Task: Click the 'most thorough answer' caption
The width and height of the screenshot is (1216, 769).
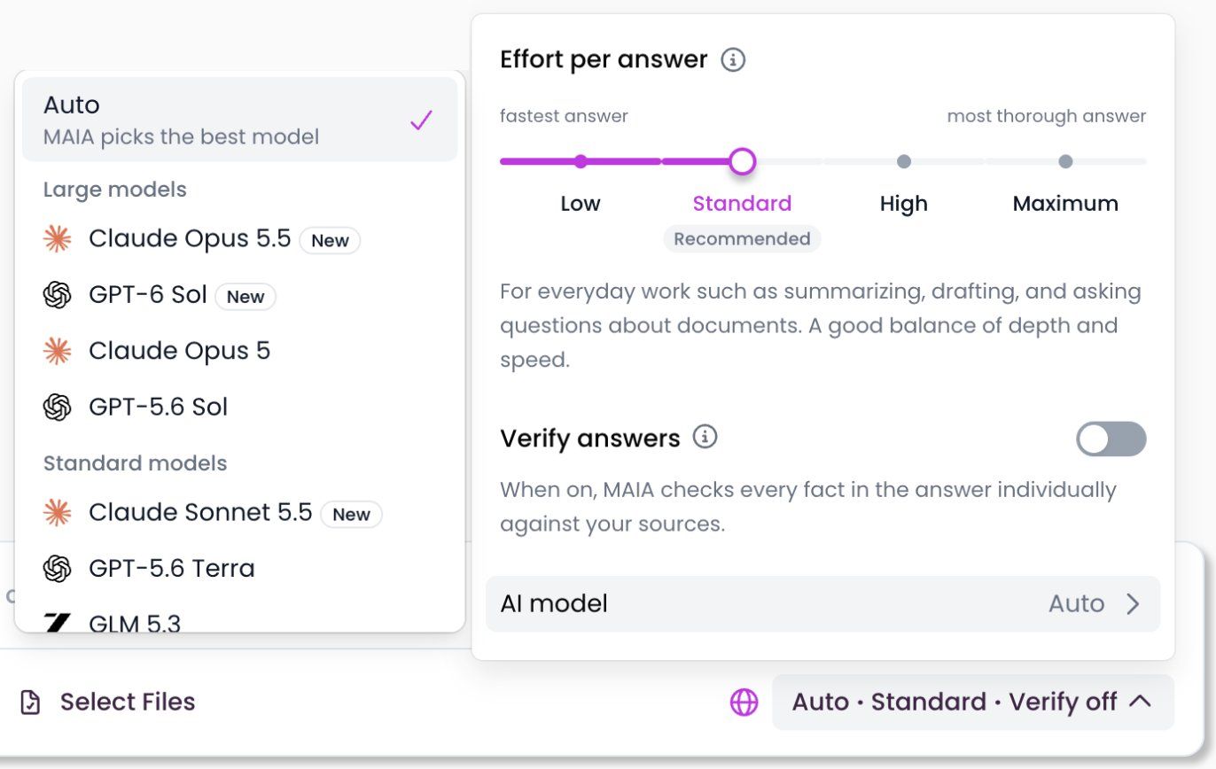Action: [x=1047, y=116]
